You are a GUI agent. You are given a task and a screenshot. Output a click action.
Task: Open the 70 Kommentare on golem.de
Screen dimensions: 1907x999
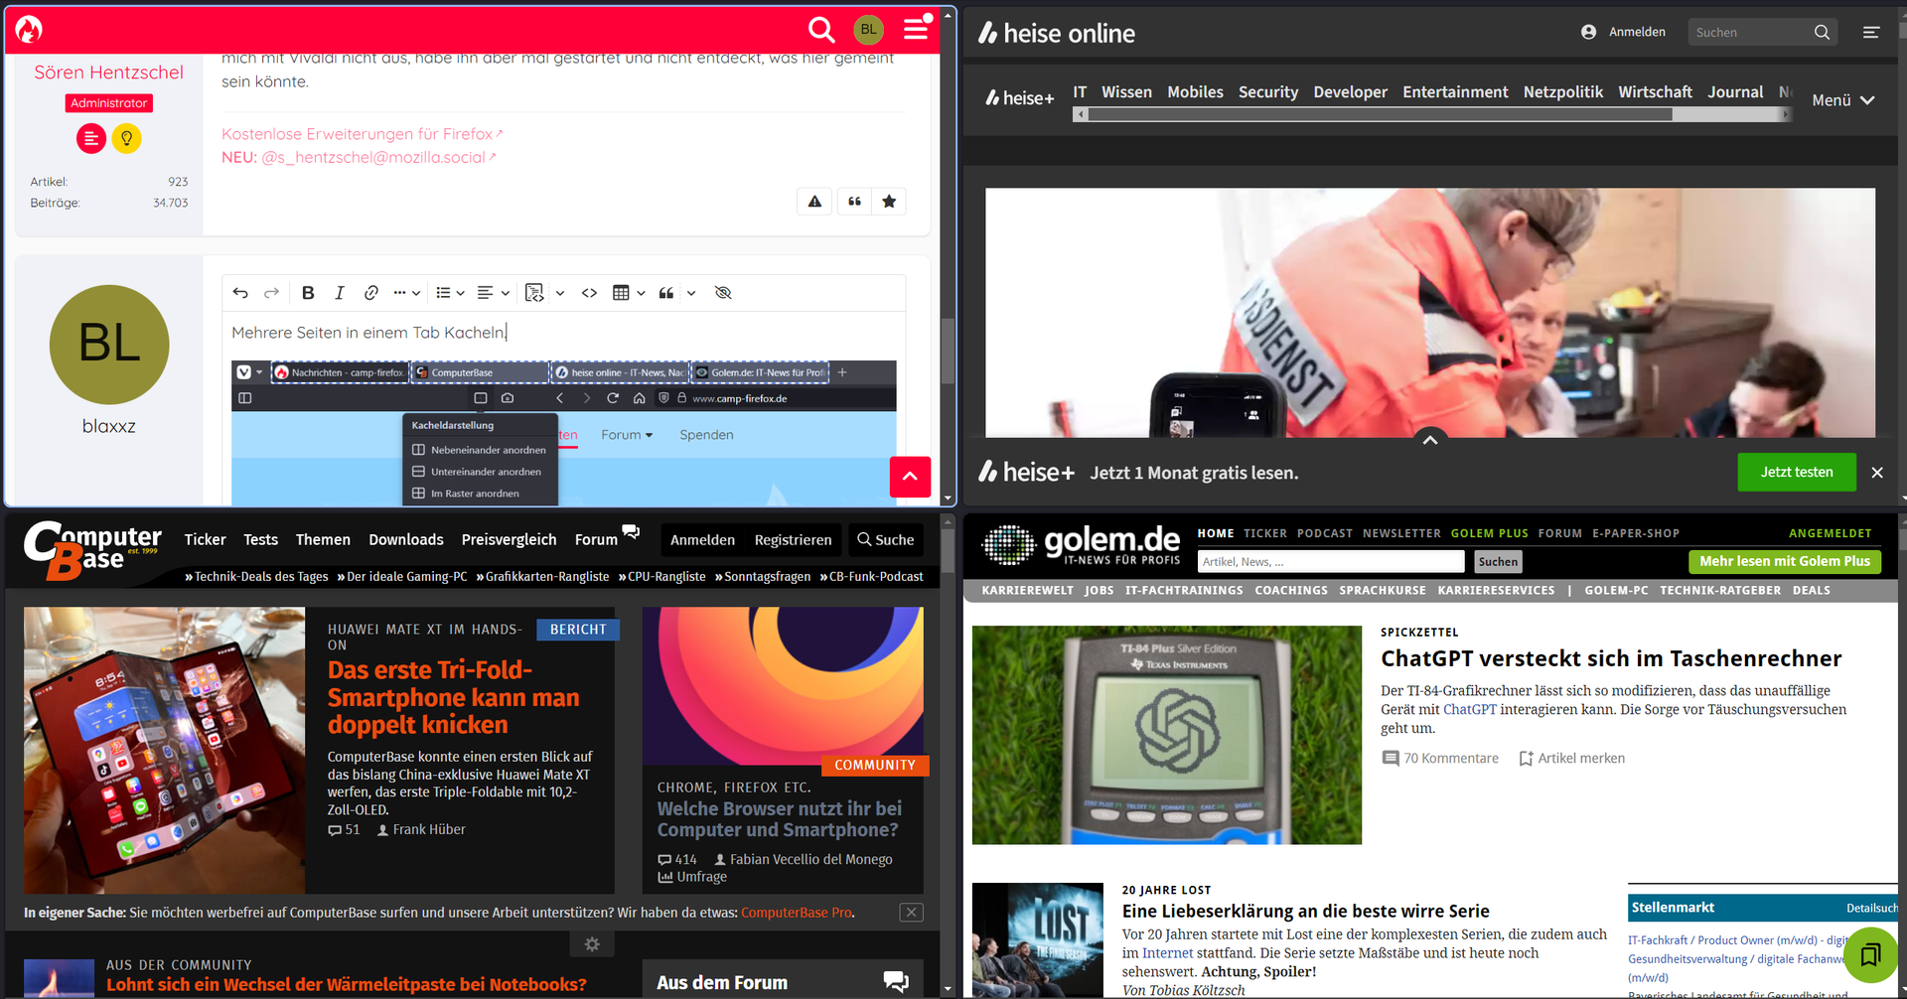click(1440, 759)
